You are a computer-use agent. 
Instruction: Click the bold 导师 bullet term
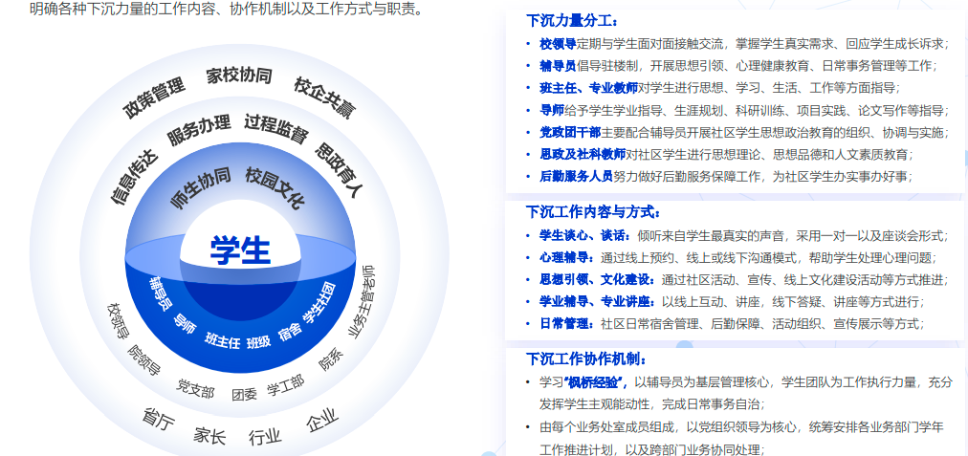coord(552,110)
